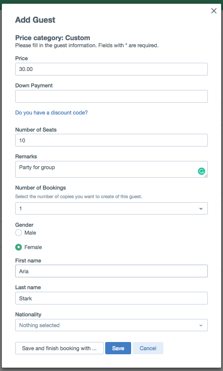Click the empty Down Payment field

[x=111, y=96]
